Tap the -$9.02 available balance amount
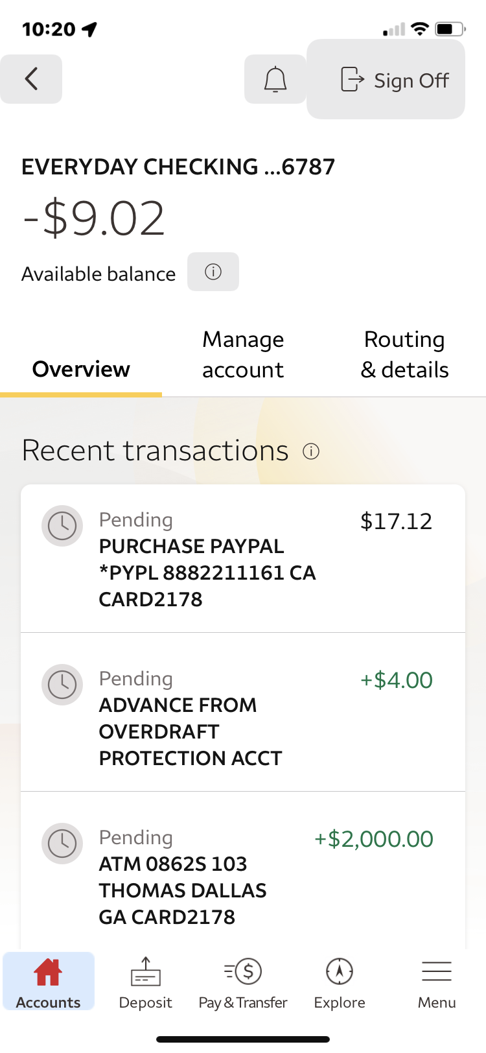The height and width of the screenshot is (1053, 486). (x=95, y=219)
